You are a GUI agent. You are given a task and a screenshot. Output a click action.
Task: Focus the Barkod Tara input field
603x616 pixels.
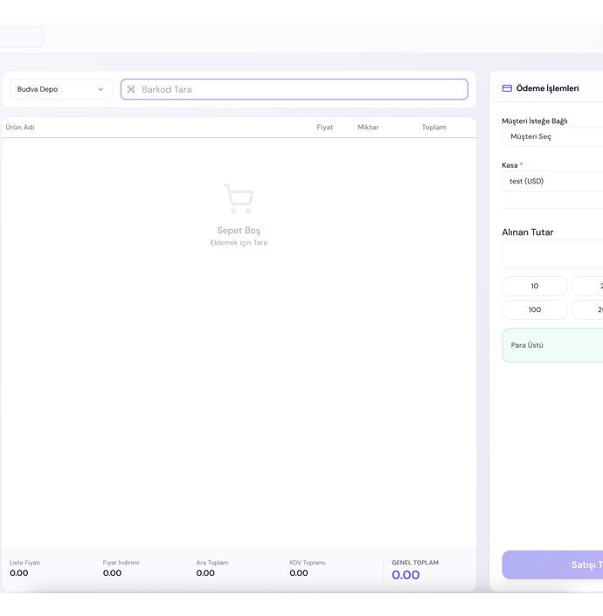(x=301, y=89)
